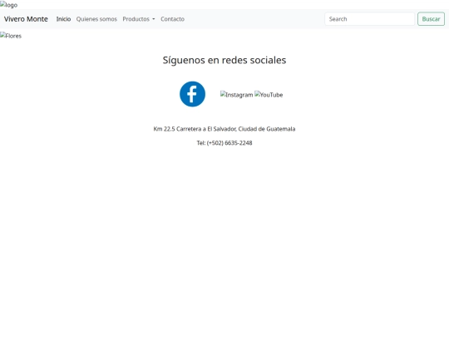Screen dimensions: 449x337
Task: Click the Buscar button
Action: coord(431,19)
